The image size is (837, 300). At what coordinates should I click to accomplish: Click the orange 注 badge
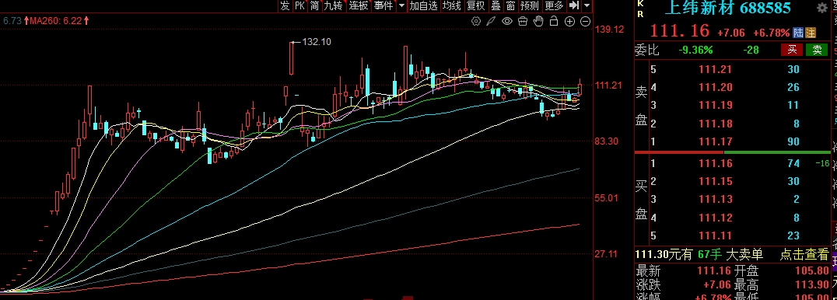point(811,33)
